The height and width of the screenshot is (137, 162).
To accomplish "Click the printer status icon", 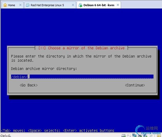I will point(140,135).
